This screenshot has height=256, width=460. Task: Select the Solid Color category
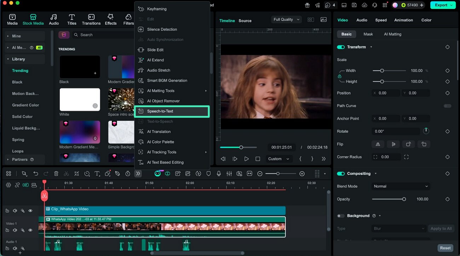22,116
